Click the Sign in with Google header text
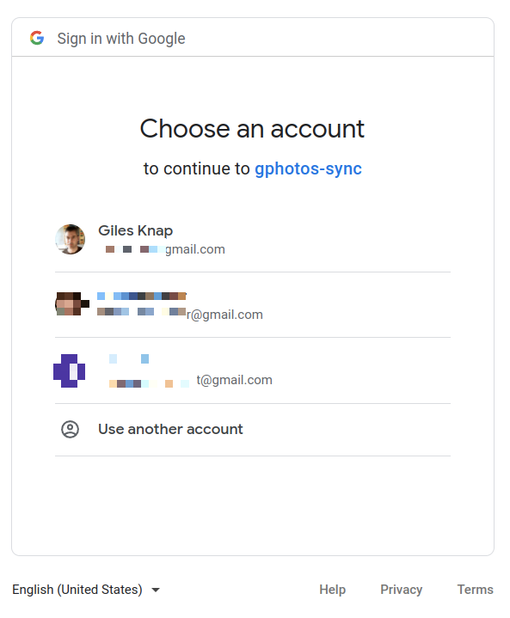This screenshot has width=510, height=618. tap(121, 39)
